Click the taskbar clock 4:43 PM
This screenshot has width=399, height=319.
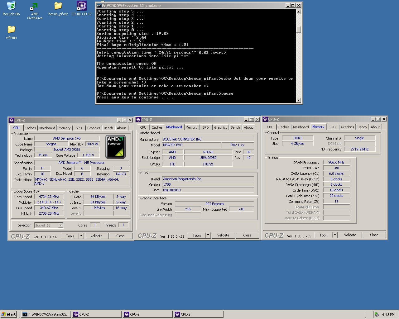(x=388, y=315)
